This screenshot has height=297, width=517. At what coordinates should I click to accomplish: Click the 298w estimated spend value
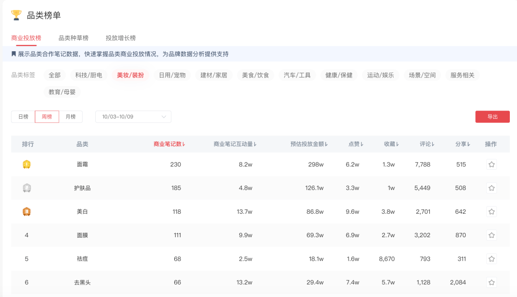pyautogui.click(x=316, y=165)
